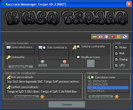Select the Catalan flag language
Image resolution: width=133 pixels, height=110 pixels.
click(x=119, y=37)
